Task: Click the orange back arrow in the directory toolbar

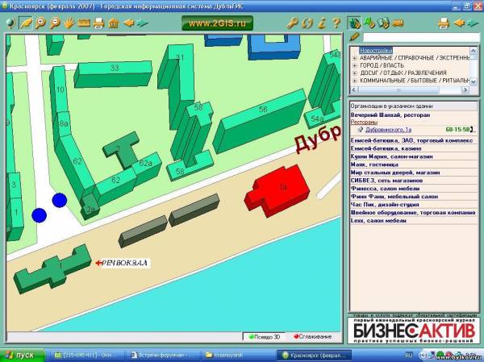Action: point(459,23)
